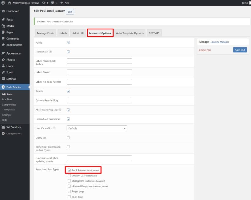This screenshot has height=200, width=251.
Task: Click Label Parent Book Author field
Action: coord(99,61)
